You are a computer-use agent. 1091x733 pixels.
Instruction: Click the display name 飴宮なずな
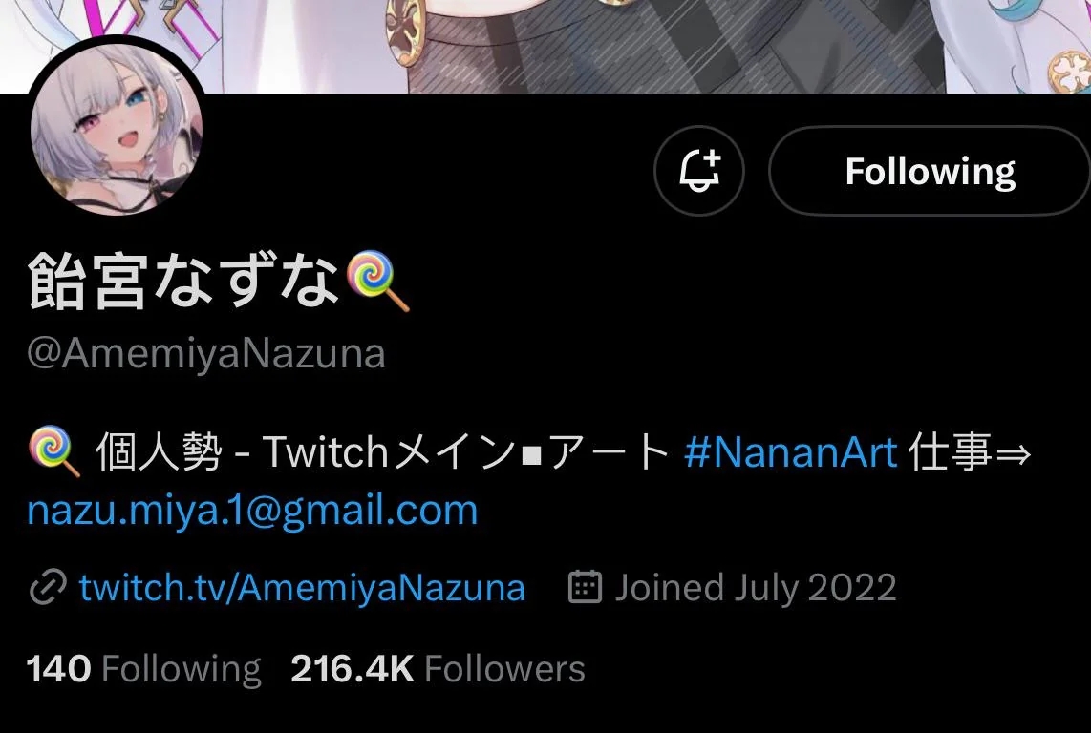[x=183, y=281]
